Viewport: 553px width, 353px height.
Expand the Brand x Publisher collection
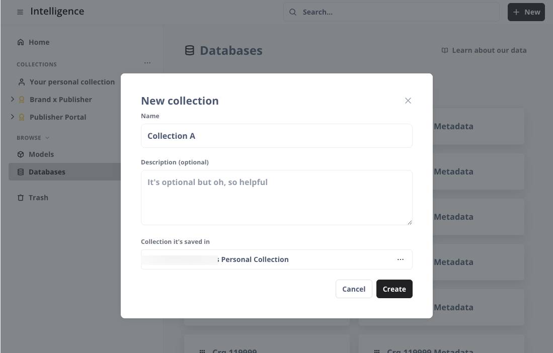[x=13, y=100]
